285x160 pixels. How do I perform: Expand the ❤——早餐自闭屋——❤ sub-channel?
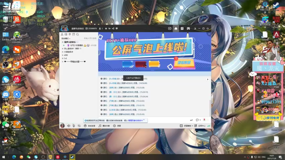pyautogui.click(x=63, y=62)
